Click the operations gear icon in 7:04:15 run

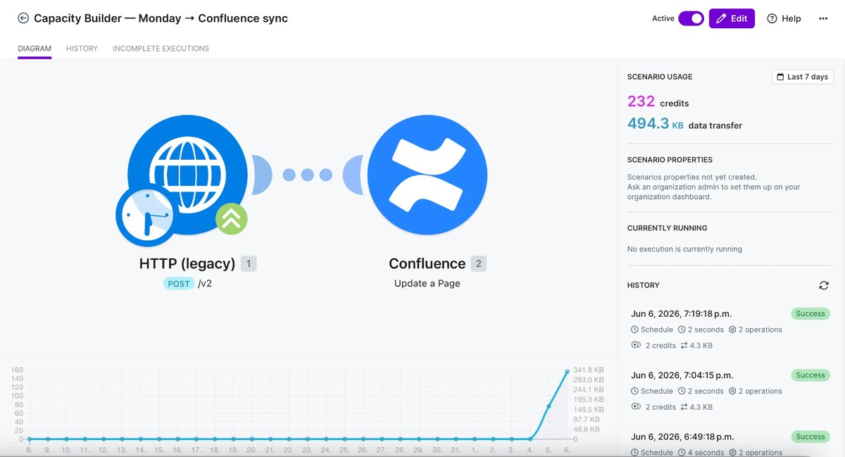click(x=732, y=391)
